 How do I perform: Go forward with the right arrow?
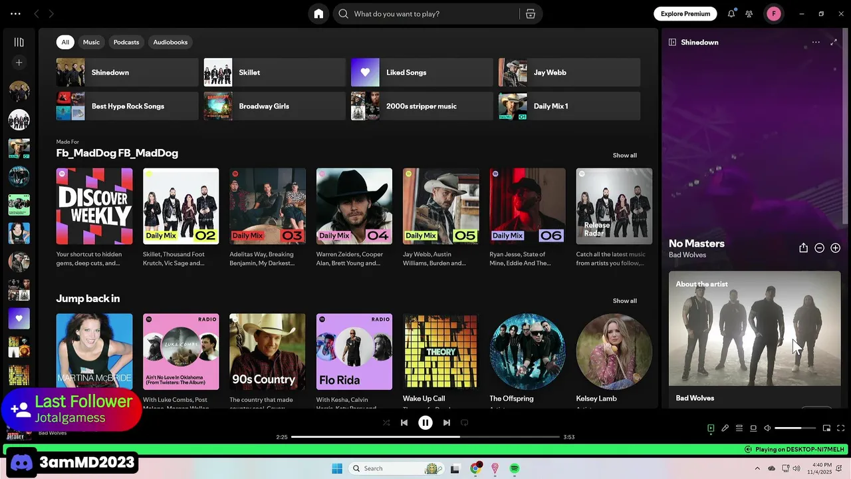pos(51,14)
